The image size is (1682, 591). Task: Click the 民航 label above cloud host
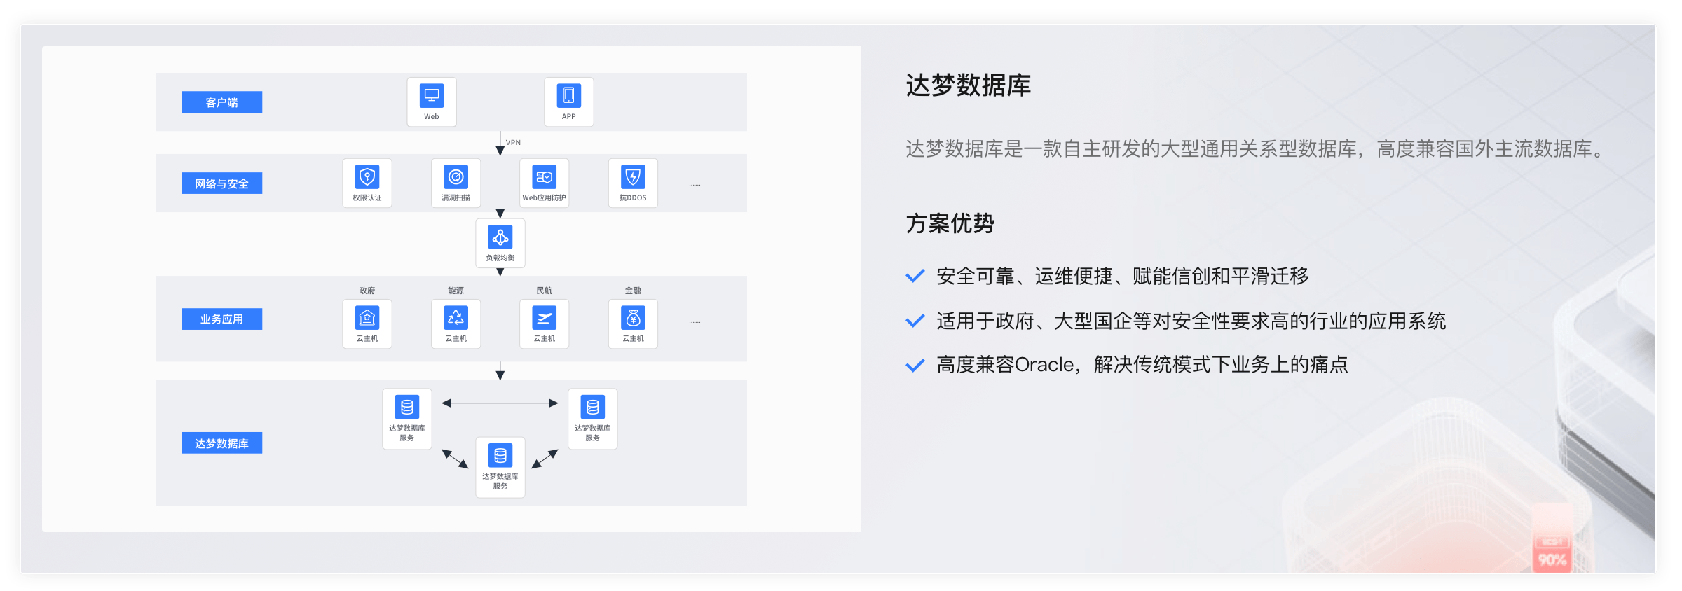tap(545, 291)
